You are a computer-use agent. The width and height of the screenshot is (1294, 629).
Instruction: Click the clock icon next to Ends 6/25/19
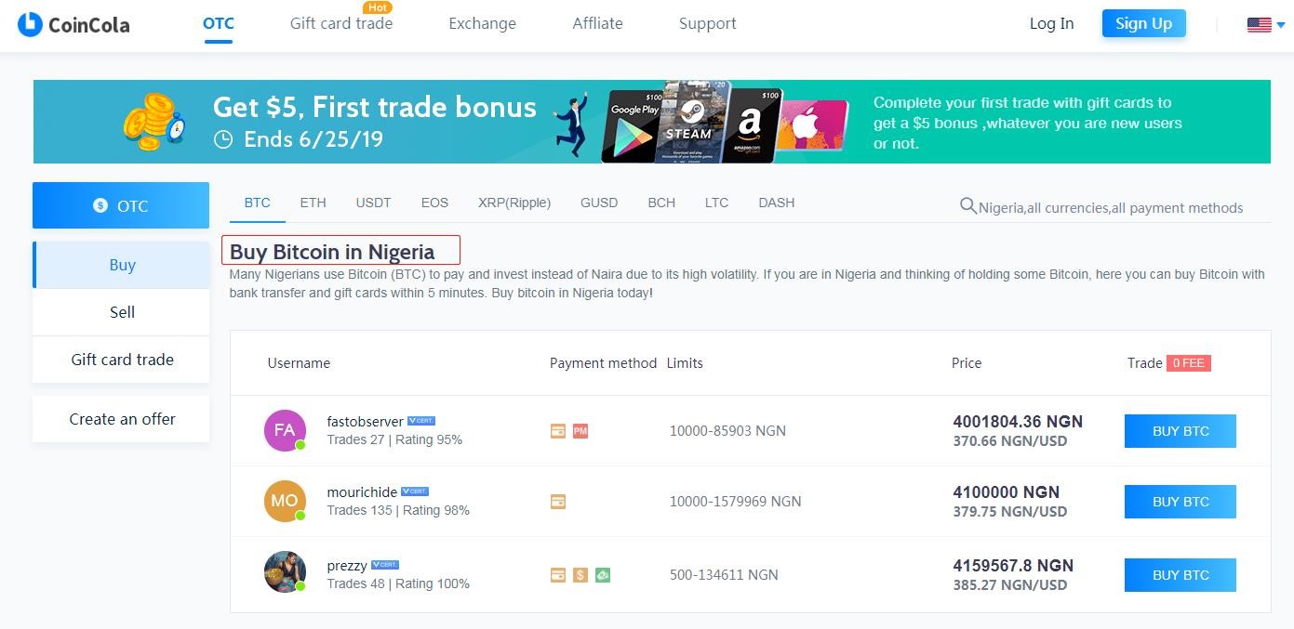pyautogui.click(x=223, y=138)
